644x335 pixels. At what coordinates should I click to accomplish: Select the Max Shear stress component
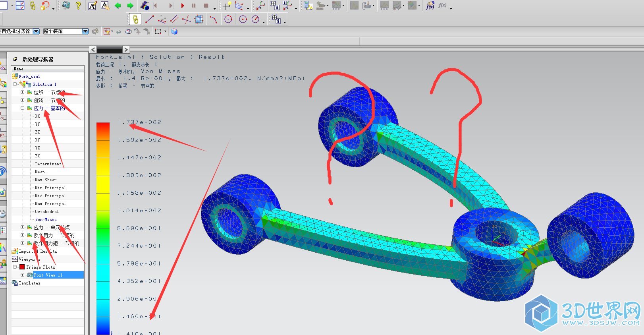(46, 180)
